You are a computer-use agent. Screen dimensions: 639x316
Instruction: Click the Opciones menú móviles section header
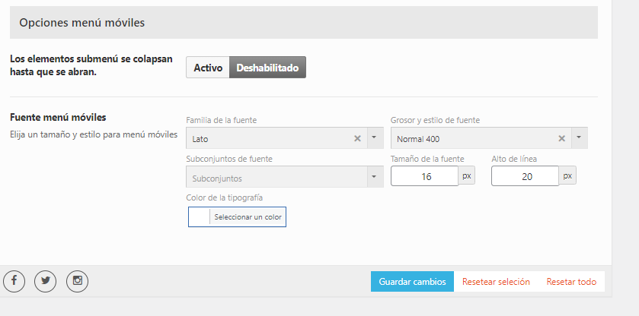click(x=304, y=22)
